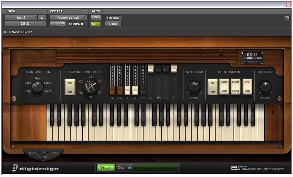Click the 'Syn 2' tonewheel label
The image size is (293, 177).
click(47, 91)
